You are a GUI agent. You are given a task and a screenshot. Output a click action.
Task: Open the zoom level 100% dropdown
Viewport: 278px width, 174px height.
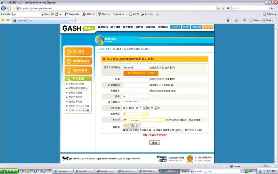click(273, 166)
